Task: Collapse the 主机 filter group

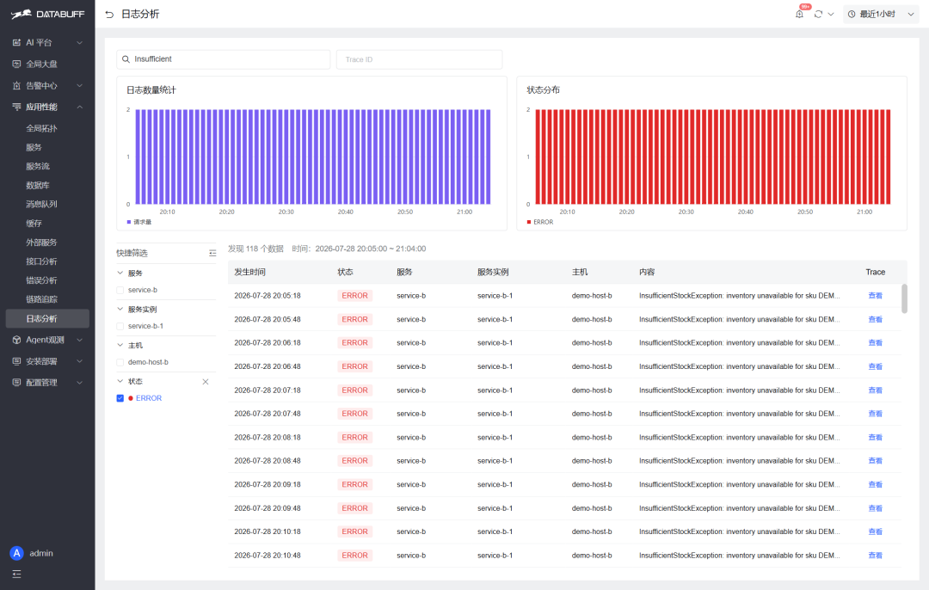Action: coord(120,346)
